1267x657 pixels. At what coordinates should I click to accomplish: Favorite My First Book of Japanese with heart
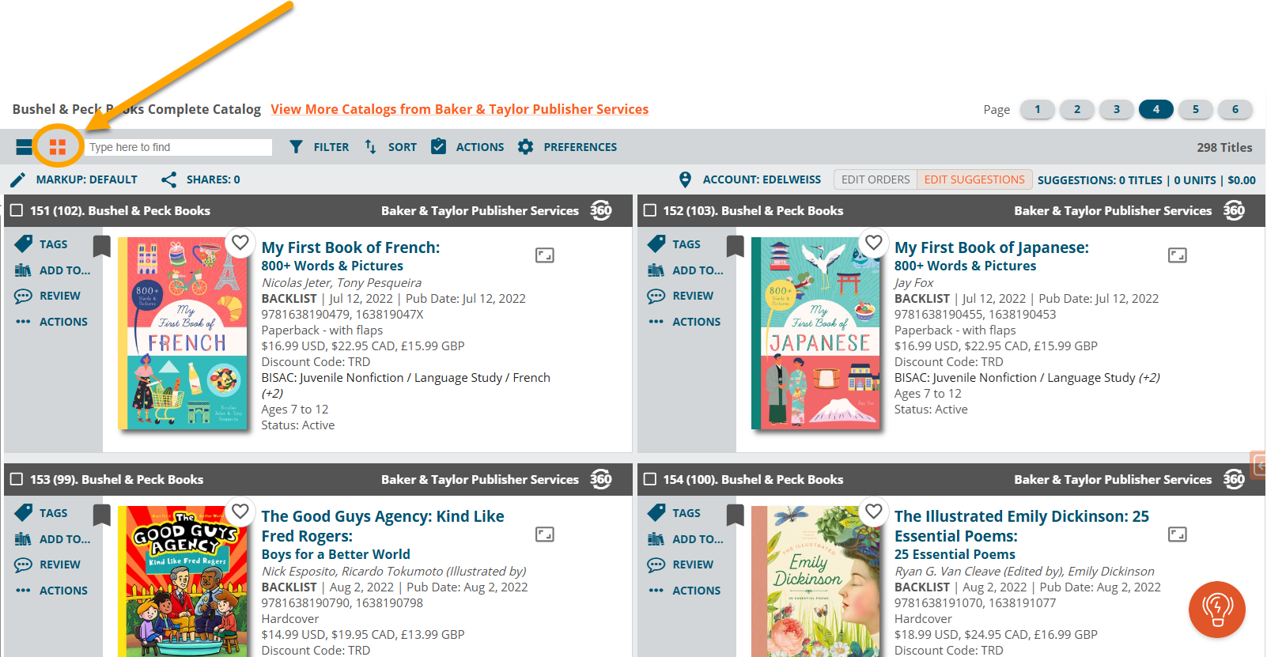873,243
